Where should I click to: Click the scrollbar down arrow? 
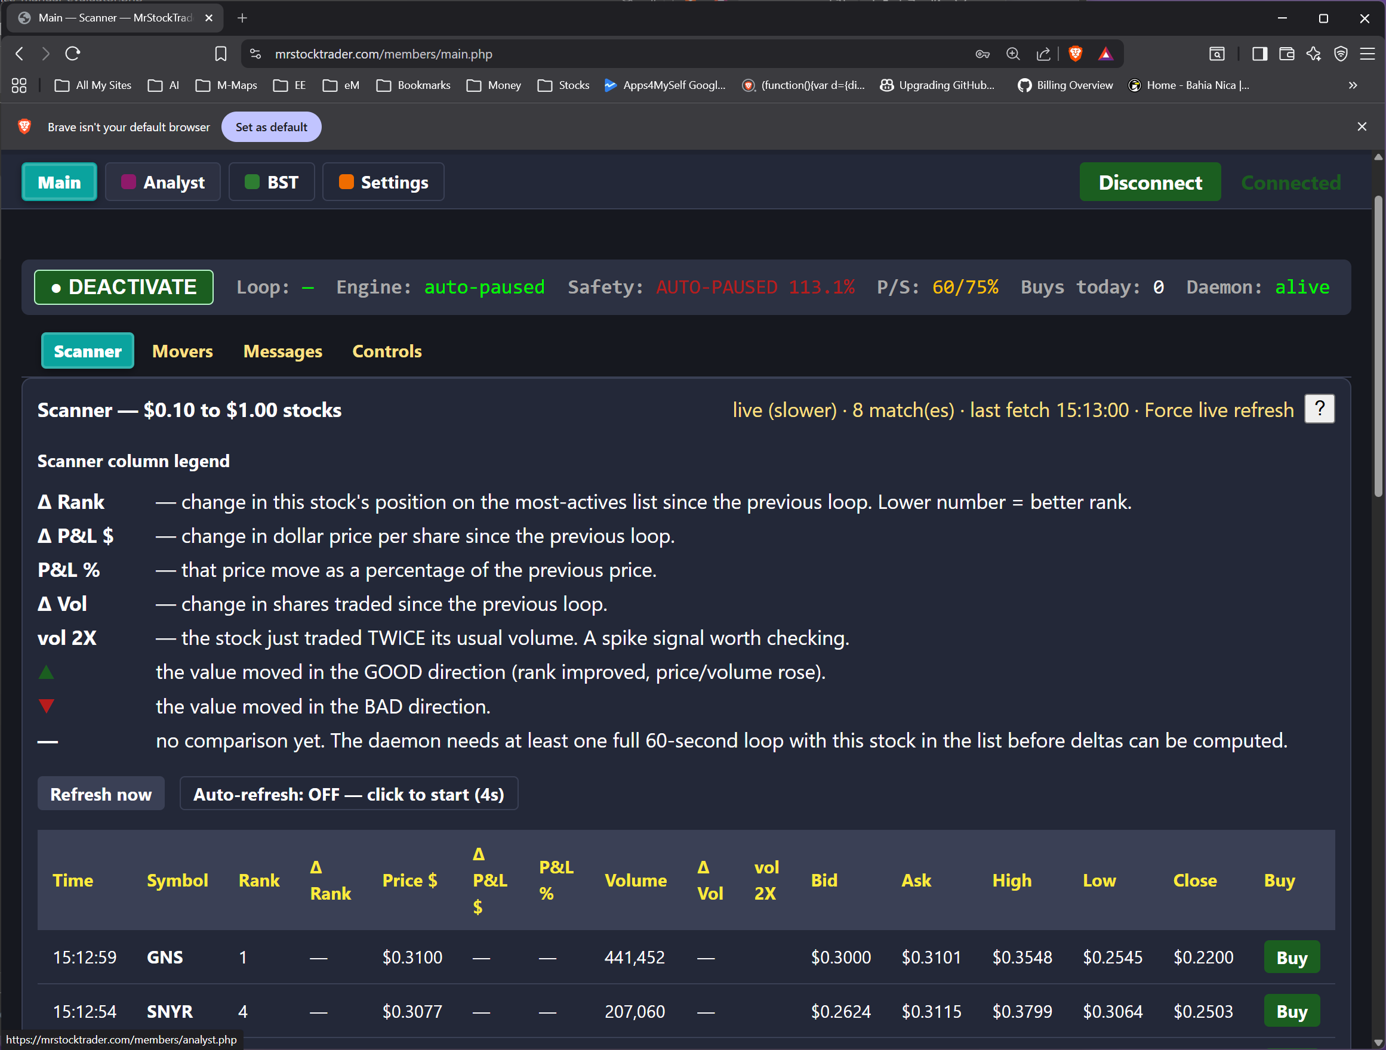coord(1378,1042)
